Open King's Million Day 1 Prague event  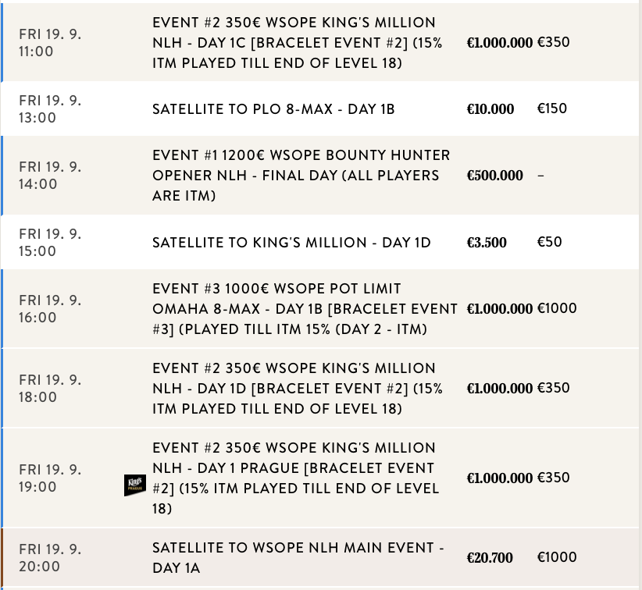(295, 478)
